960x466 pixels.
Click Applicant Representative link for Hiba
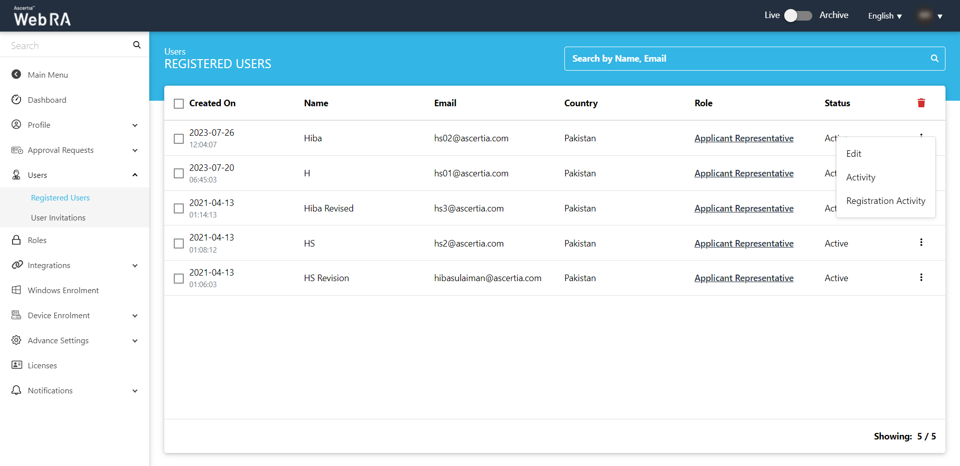click(744, 138)
